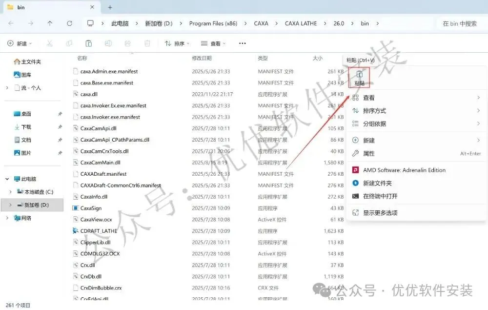Click CAXA LATHE breadcrumb segment

(301, 23)
